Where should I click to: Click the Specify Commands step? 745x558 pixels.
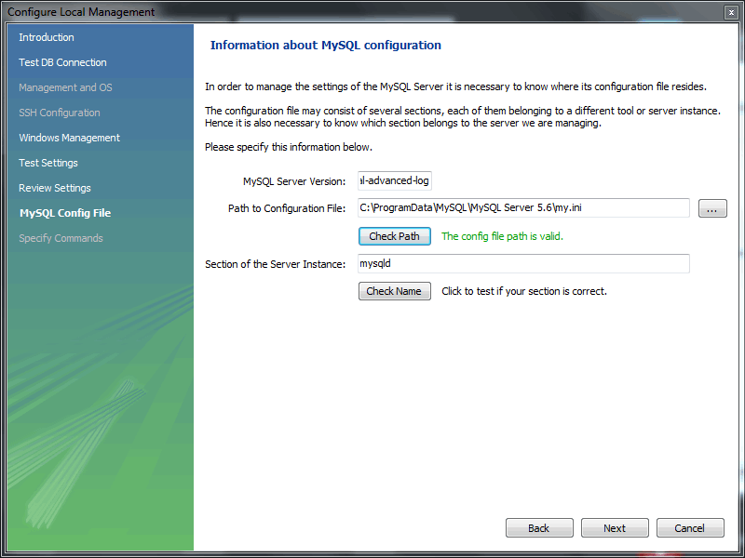[x=61, y=238]
